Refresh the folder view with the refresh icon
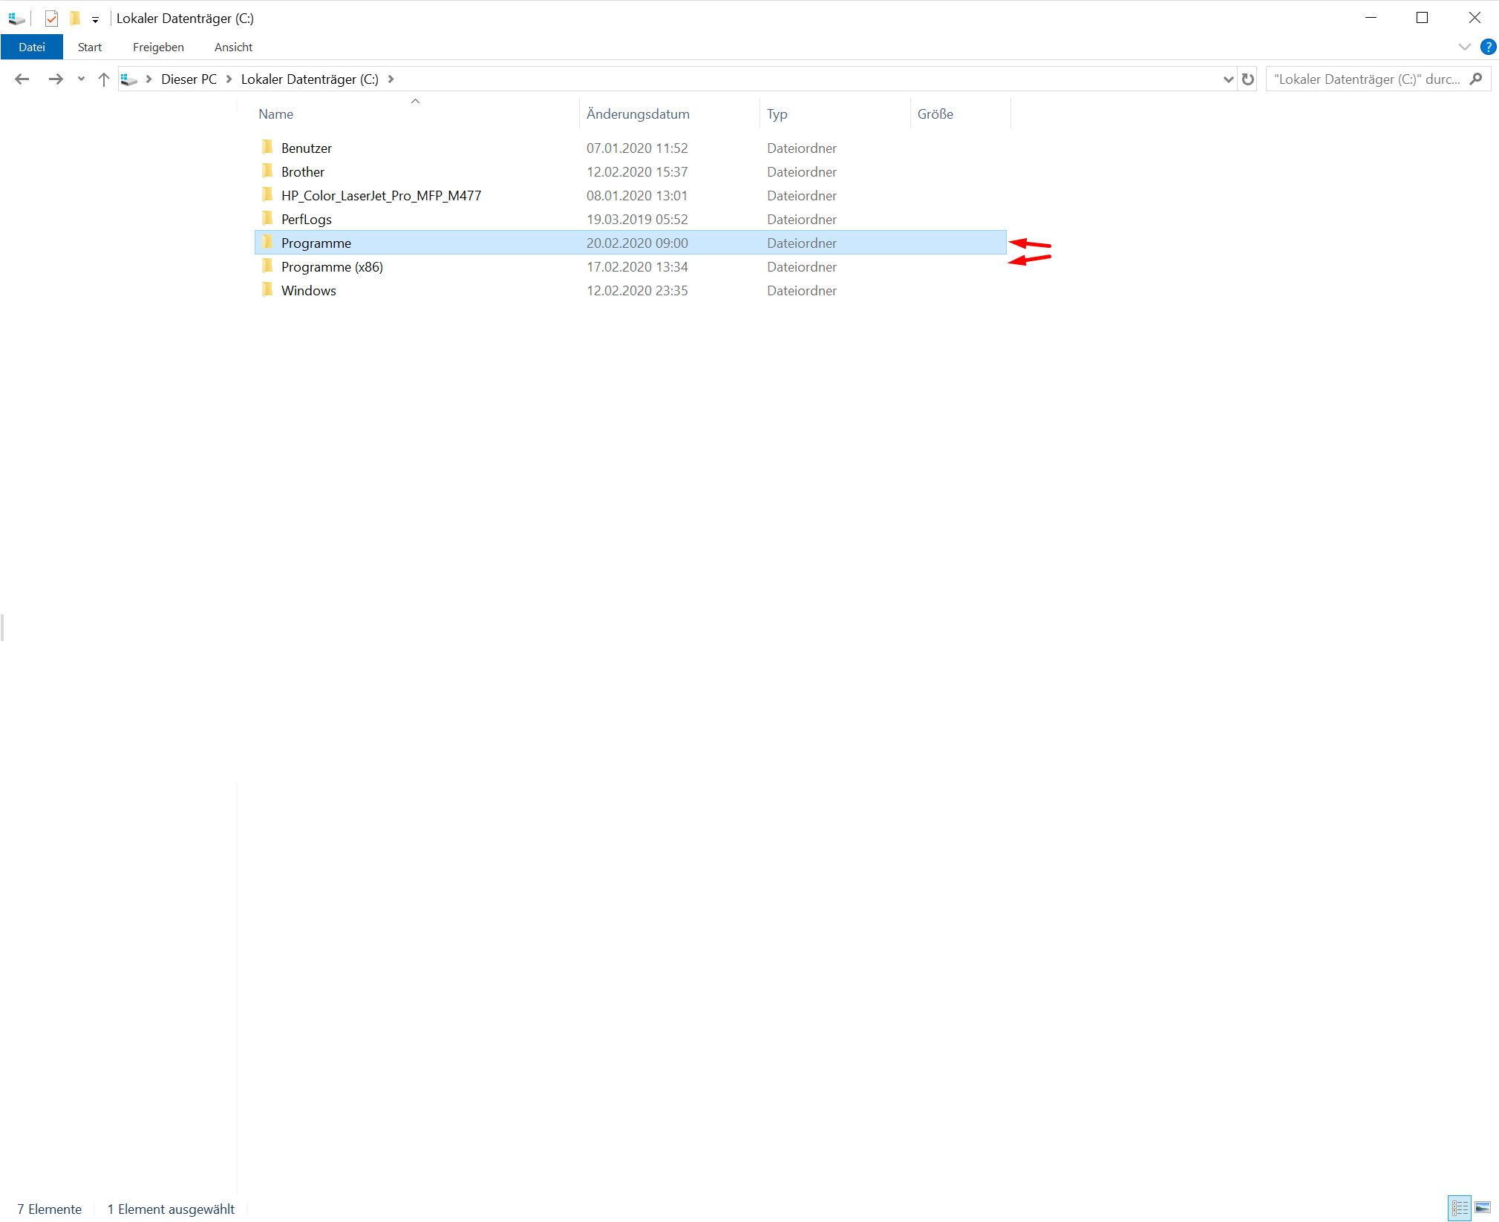The image size is (1499, 1222). pyautogui.click(x=1249, y=79)
